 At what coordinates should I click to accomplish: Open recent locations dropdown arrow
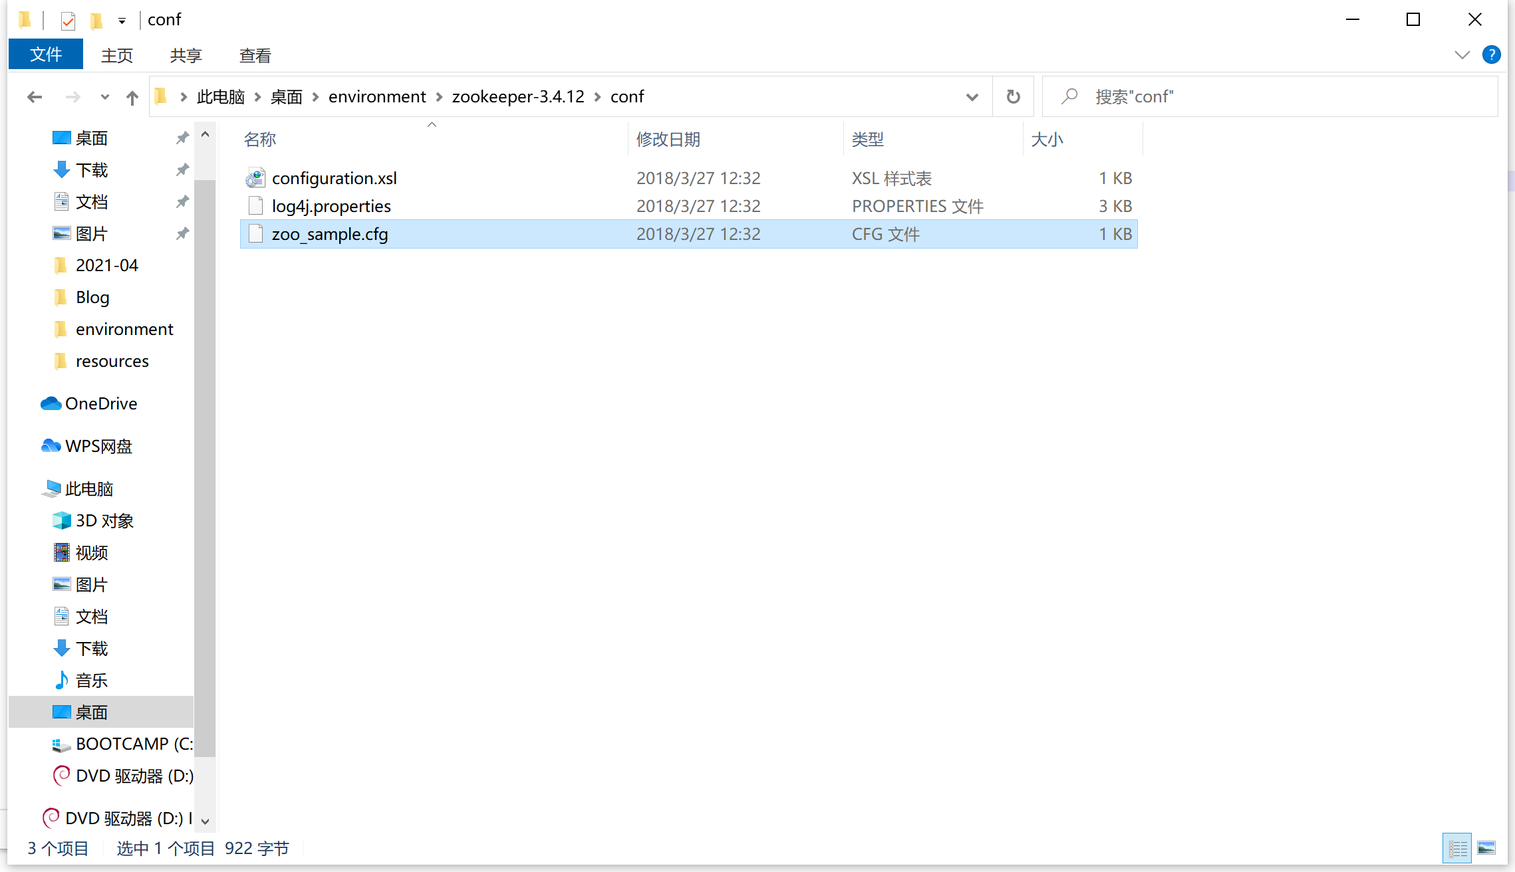coord(104,98)
